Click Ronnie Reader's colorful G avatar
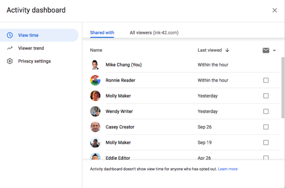This screenshot has width=285, height=188. pos(95,80)
